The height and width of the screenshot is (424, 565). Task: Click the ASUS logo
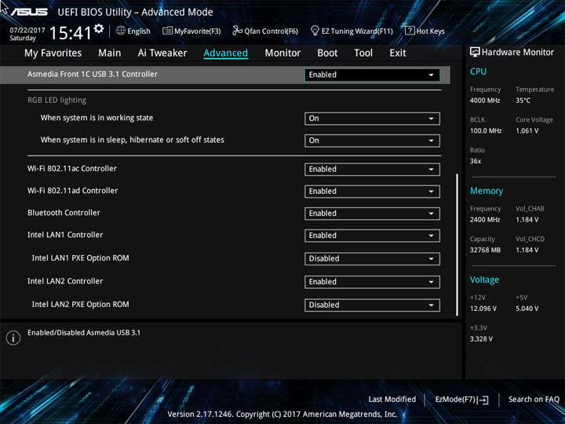(x=29, y=12)
